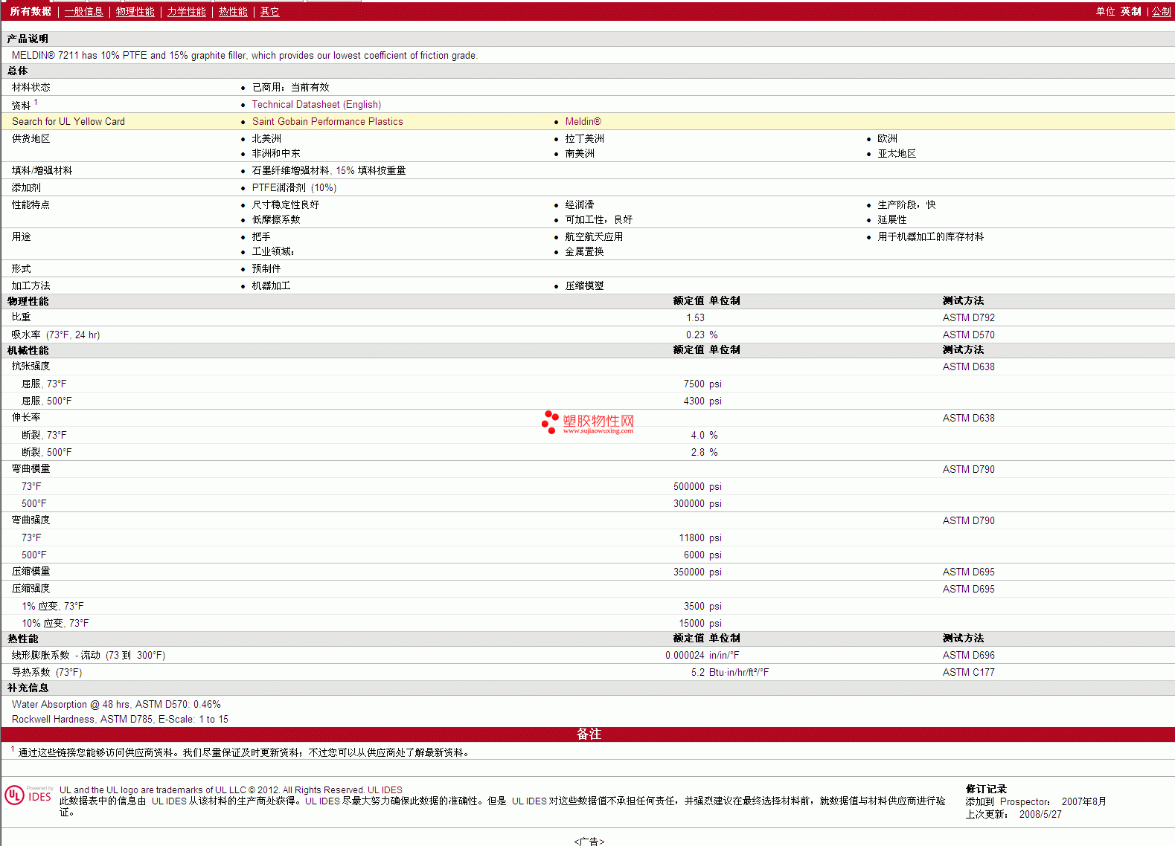Image resolution: width=1175 pixels, height=846 pixels.
Task: Click the Water Absorption @ 48 hrs line
Action: coord(116,705)
